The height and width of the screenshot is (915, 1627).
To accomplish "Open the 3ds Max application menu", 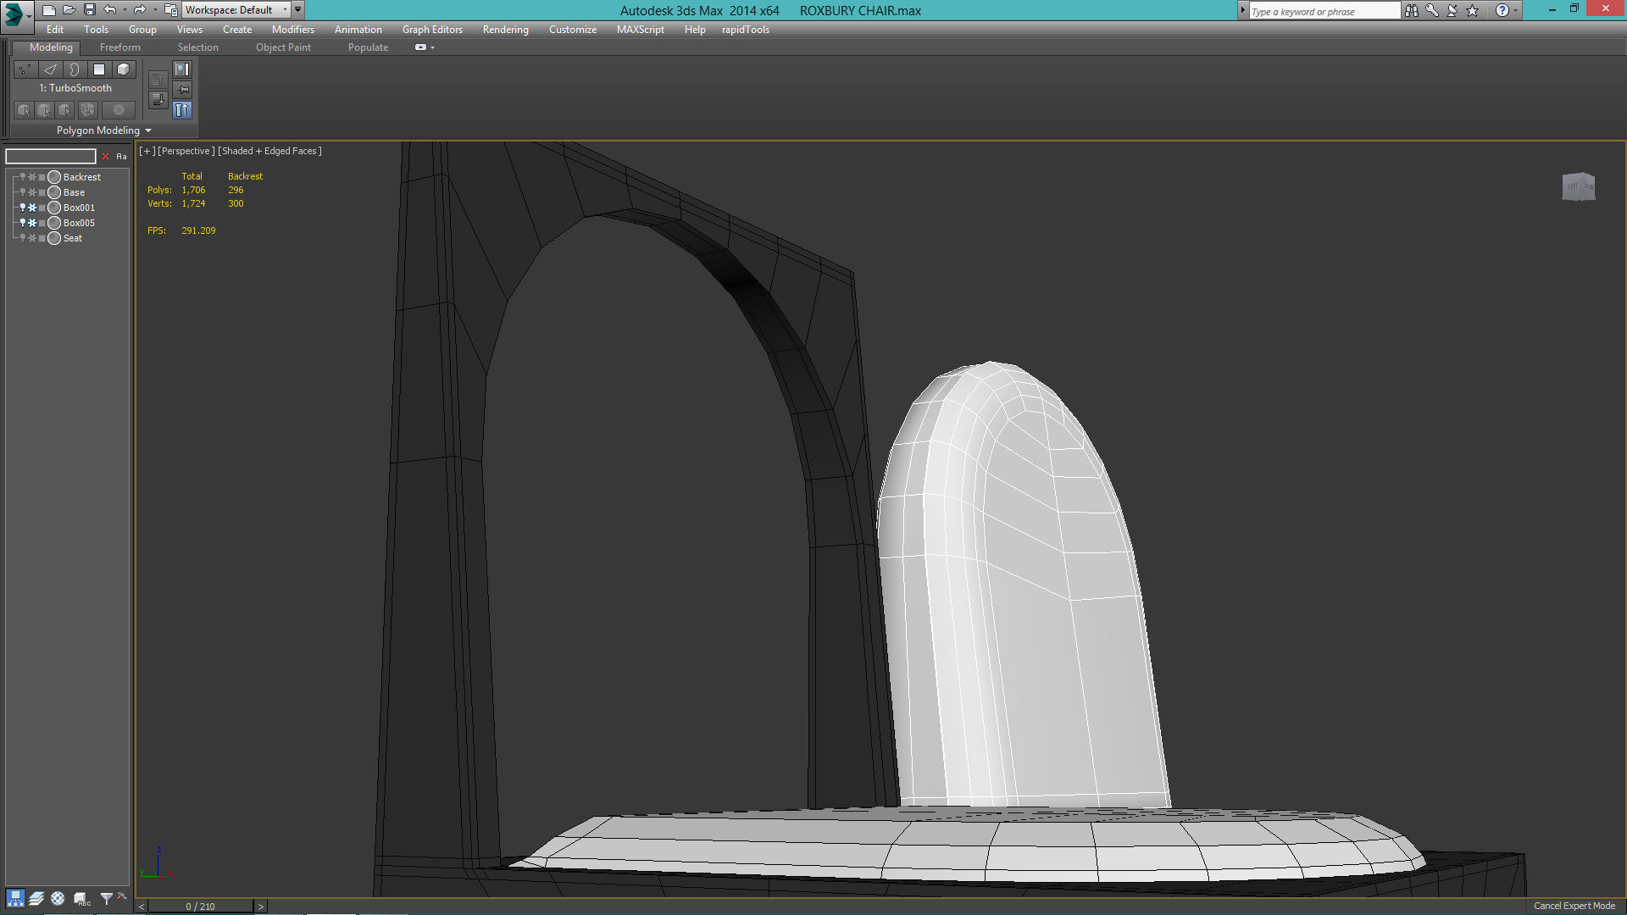I will tap(15, 13).
